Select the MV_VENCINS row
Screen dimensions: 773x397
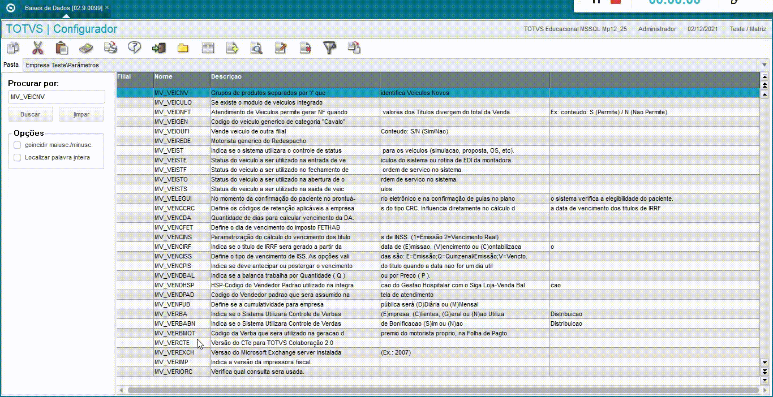click(x=437, y=237)
